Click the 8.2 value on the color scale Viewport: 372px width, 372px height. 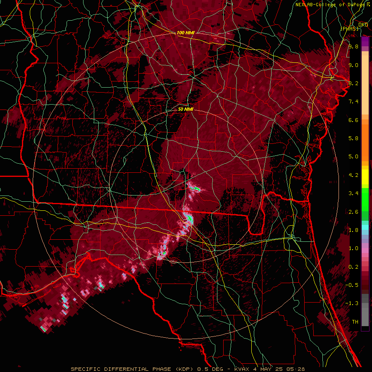point(353,83)
